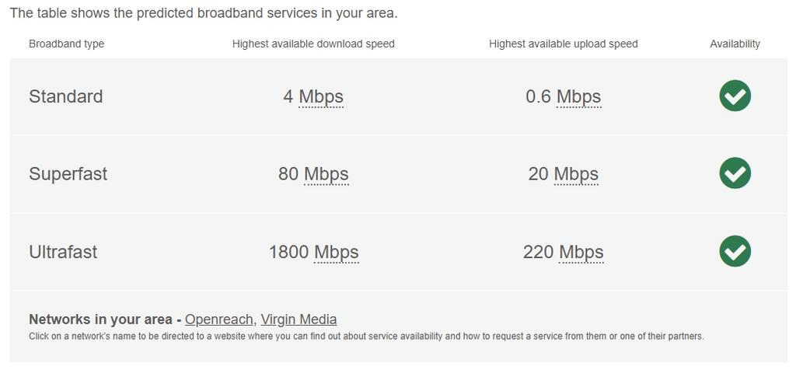Click Mbps abbreviation beside Superfast's 80 download
Viewport: 796px width, 370px height.
tap(326, 174)
